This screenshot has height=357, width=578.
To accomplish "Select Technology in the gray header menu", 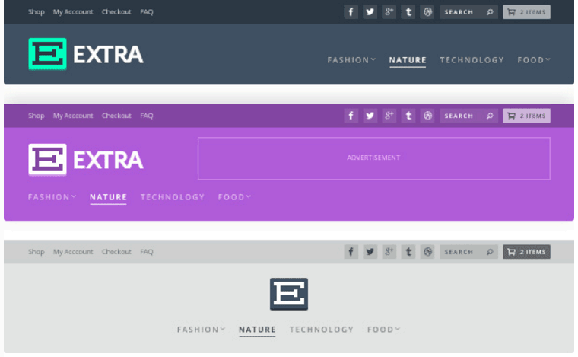I will pyautogui.click(x=322, y=330).
